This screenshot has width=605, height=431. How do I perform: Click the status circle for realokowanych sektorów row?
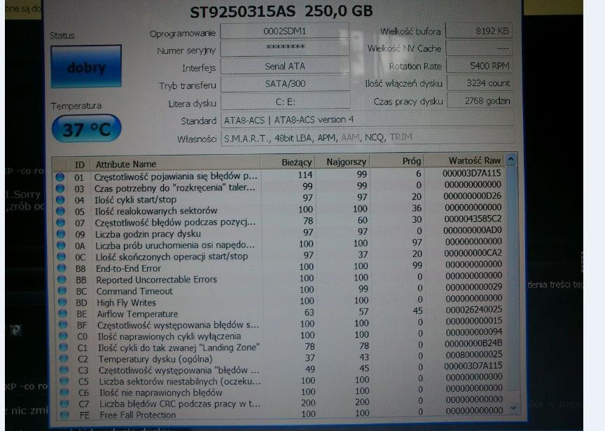point(61,211)
